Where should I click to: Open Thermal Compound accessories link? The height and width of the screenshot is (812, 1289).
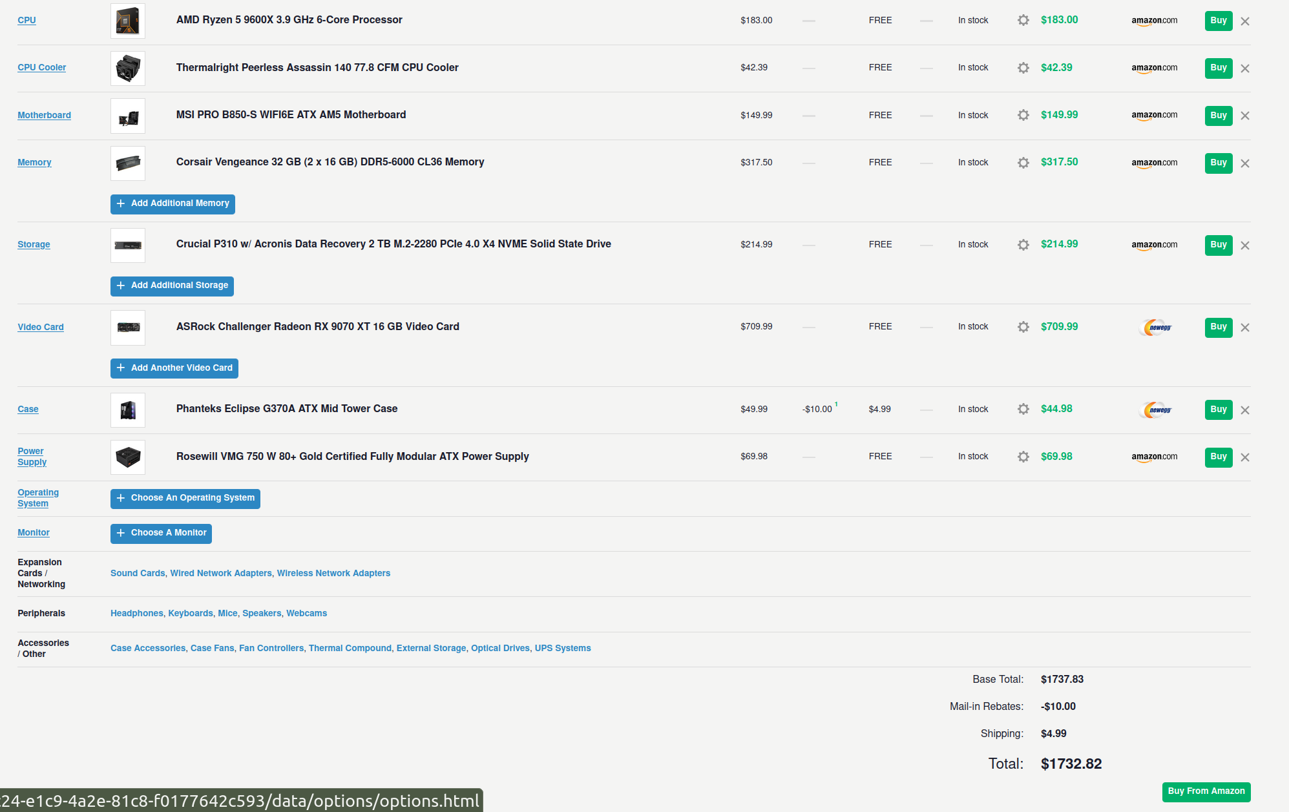point(350,648)
